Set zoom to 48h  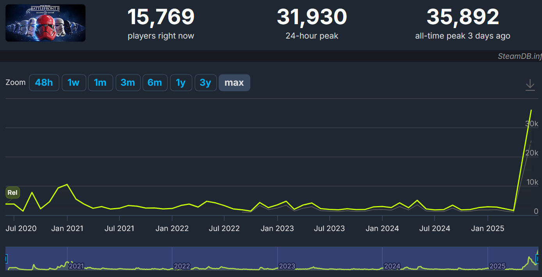(44, 83)
